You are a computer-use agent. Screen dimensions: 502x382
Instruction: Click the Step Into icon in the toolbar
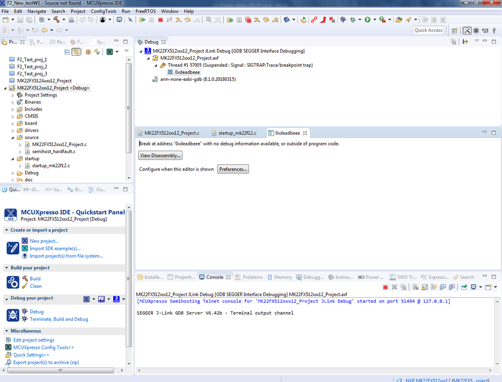(178, 20)
